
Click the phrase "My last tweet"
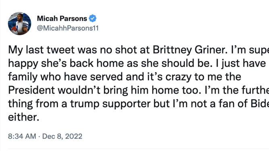[x=41, y=50]
